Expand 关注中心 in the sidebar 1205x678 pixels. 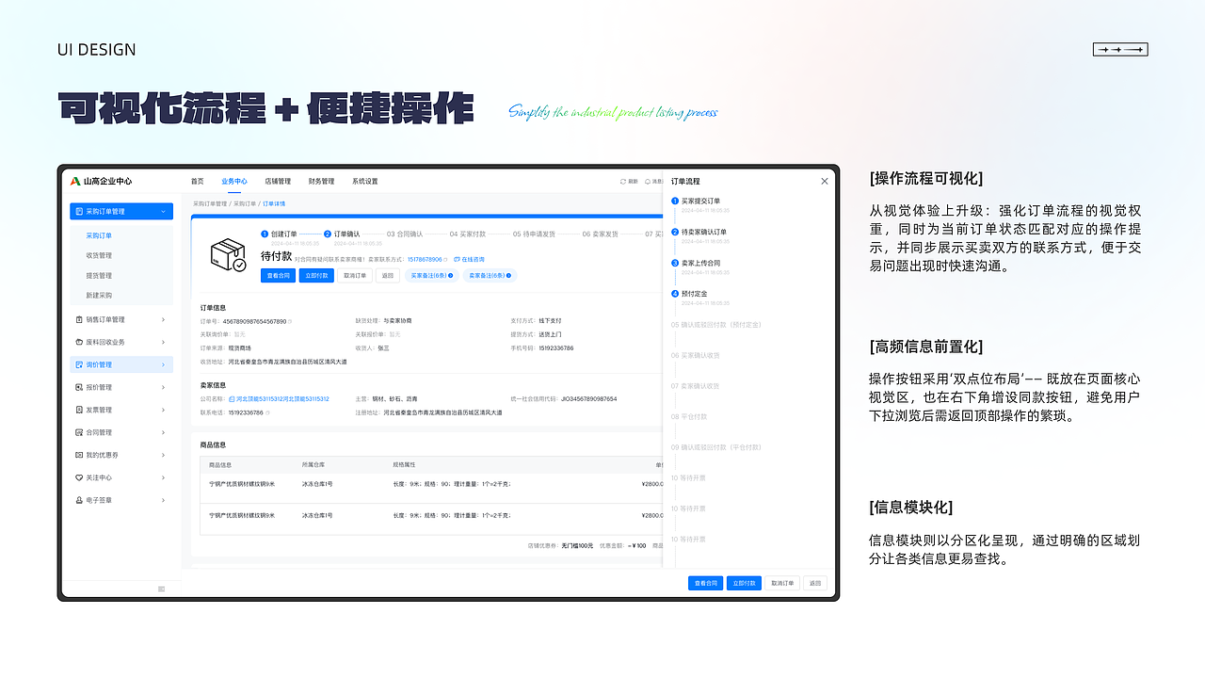tap(163, 477)
